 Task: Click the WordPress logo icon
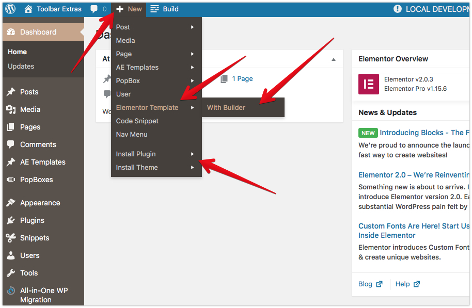coord(10,9)
